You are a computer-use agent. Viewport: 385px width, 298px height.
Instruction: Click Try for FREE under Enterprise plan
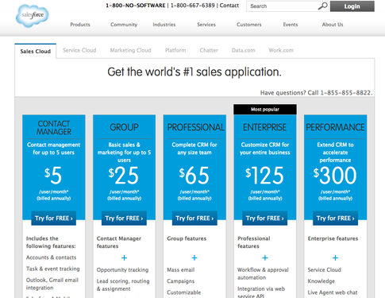click(265, 219)
